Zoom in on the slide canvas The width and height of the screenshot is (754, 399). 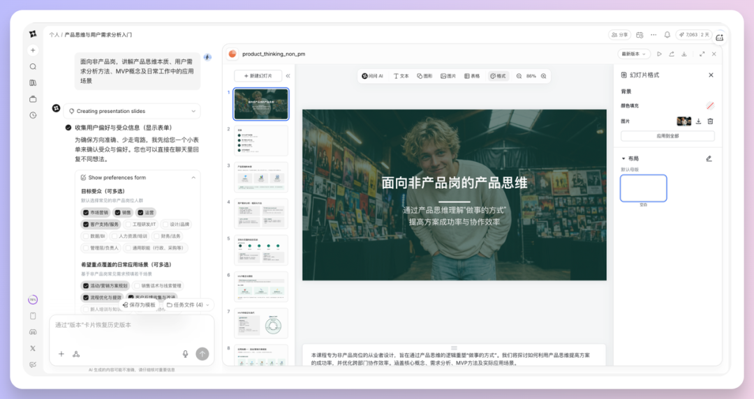point(544,75)
